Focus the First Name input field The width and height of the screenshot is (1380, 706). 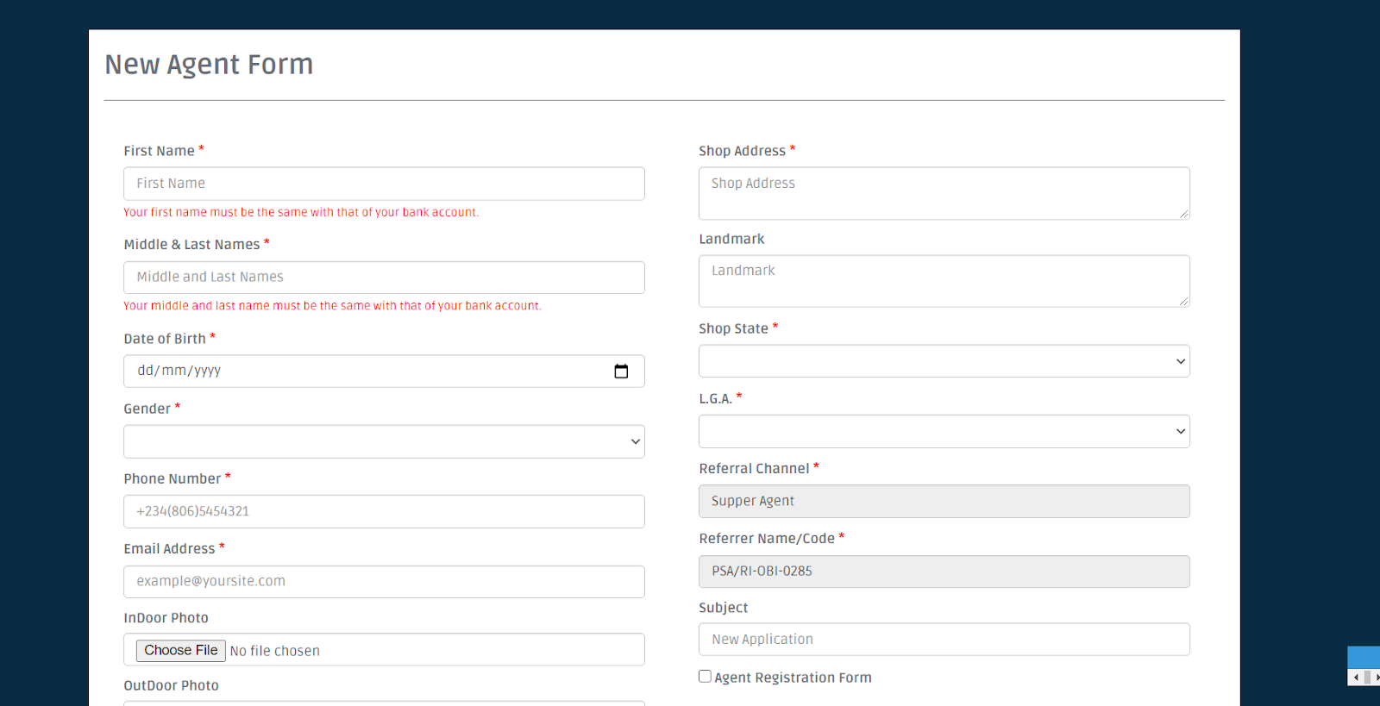click(x=384, y=184)
